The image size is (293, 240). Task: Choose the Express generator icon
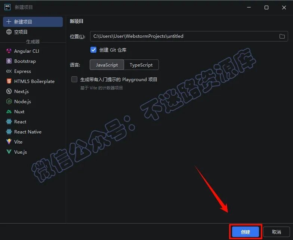point(9,71)
